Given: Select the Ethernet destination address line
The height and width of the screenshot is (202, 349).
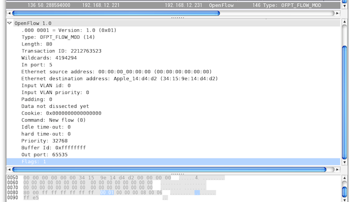Looking at the screenshot, I should (119, 78).
